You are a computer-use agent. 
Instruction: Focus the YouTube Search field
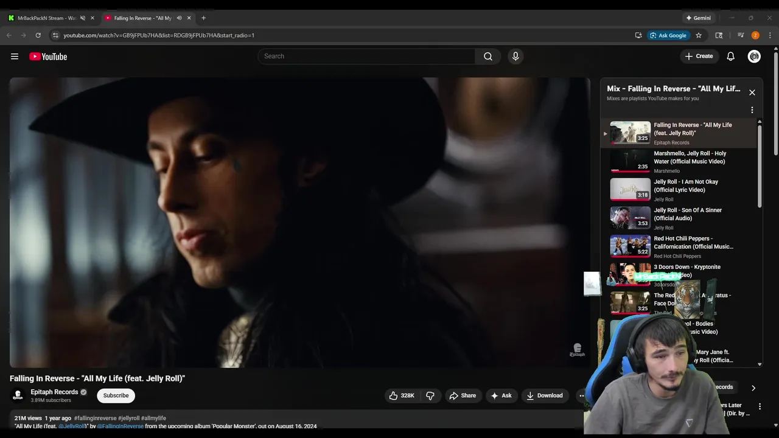coord(366,57)
